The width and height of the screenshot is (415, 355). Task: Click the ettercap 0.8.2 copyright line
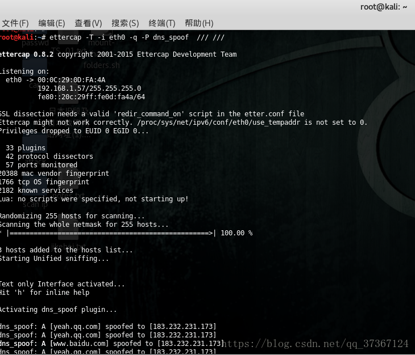coord(118,54)
